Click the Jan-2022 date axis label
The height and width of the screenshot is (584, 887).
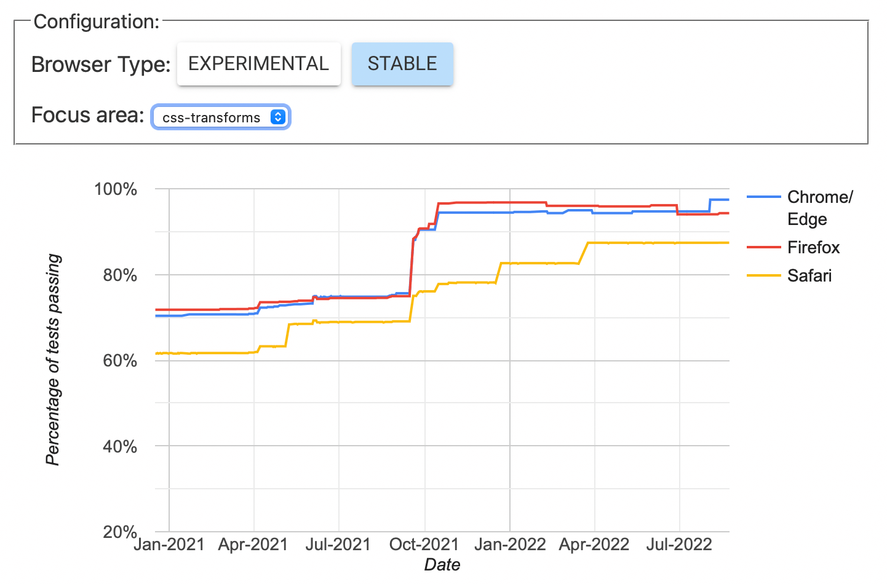coord(510,545)
